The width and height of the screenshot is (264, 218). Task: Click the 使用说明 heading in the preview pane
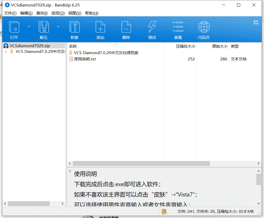click(85, 174)
